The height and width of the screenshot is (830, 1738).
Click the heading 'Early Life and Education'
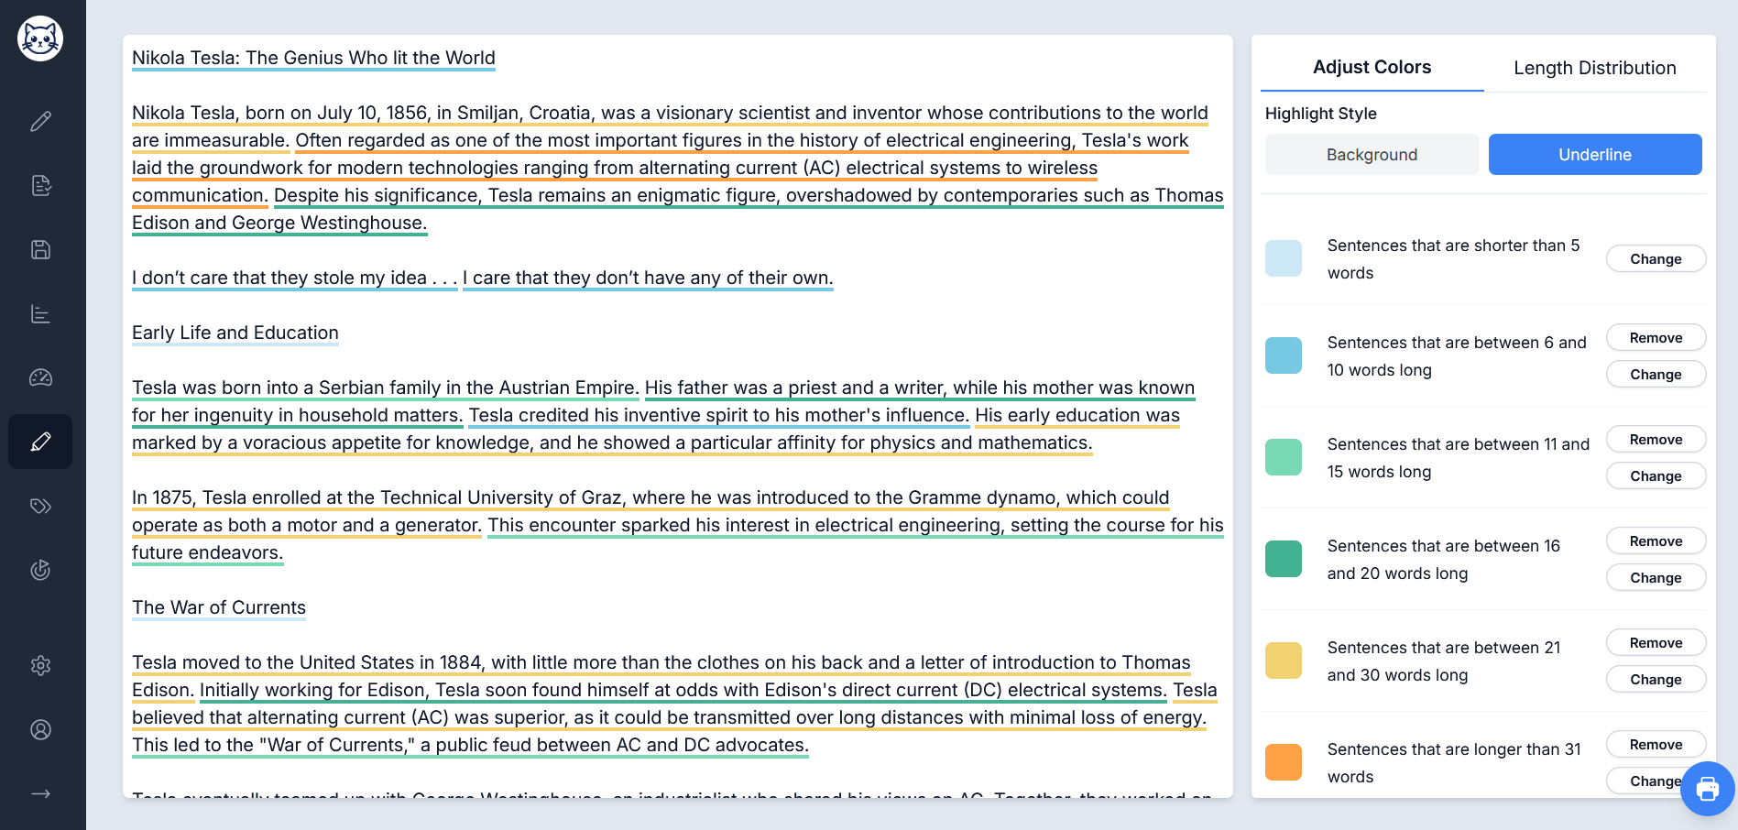[235, 333]
